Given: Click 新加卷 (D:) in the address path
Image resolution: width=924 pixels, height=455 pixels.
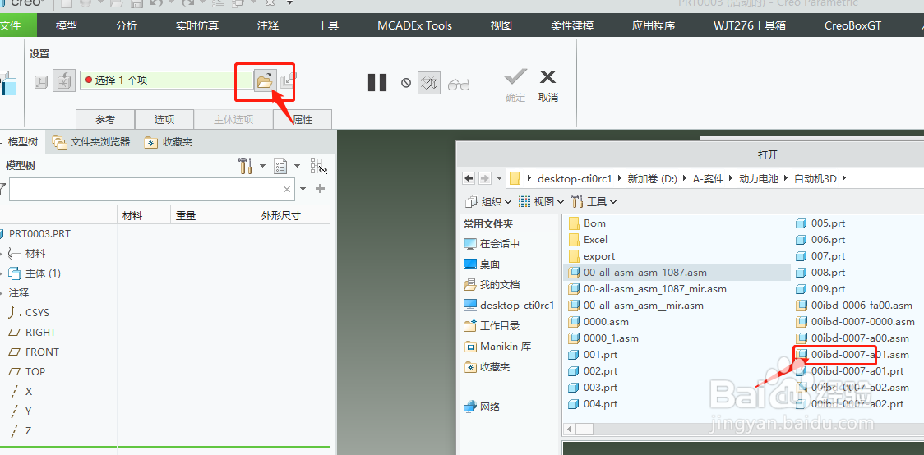Looking at the screenshot, I should (653, 178).
